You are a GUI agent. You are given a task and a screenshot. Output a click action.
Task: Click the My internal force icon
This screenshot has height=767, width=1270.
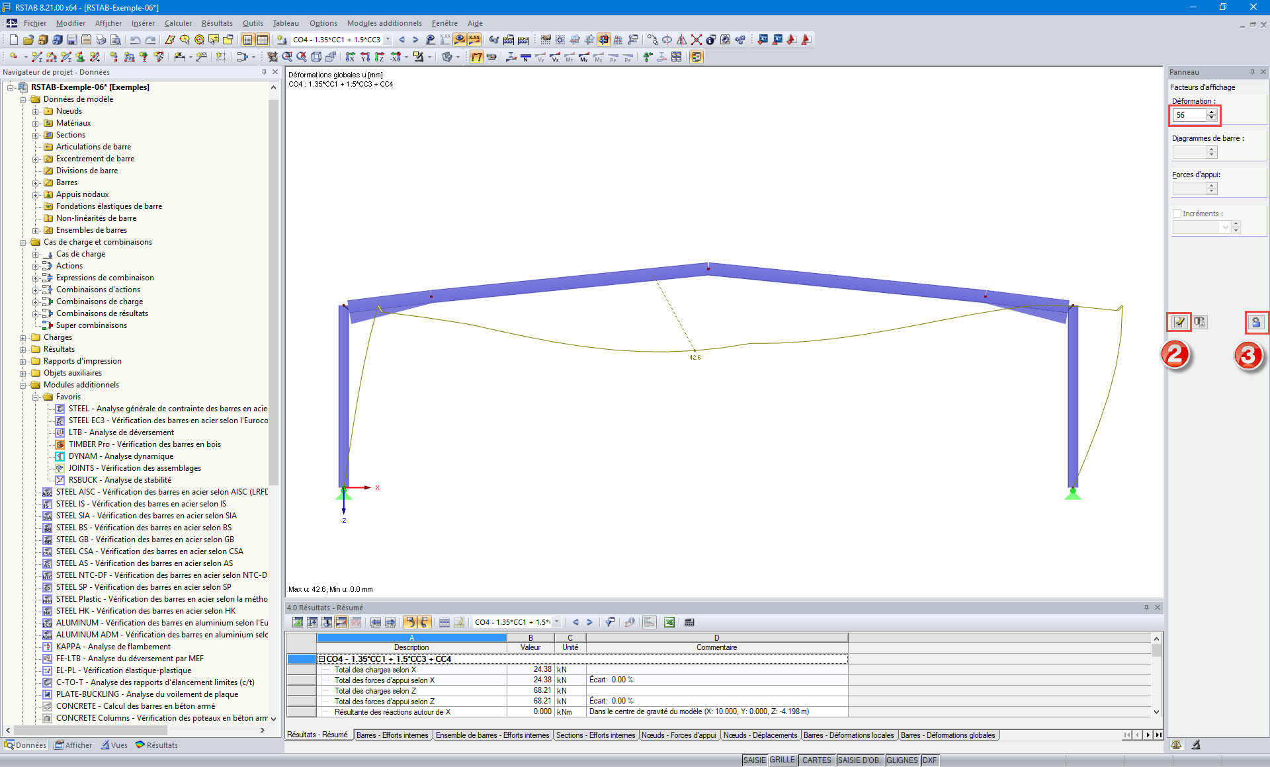[583, 57]
